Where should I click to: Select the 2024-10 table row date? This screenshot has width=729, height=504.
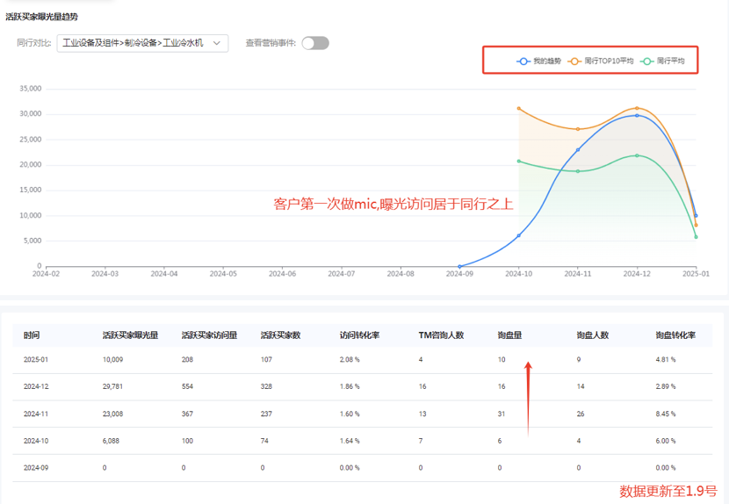coord(36,441)
